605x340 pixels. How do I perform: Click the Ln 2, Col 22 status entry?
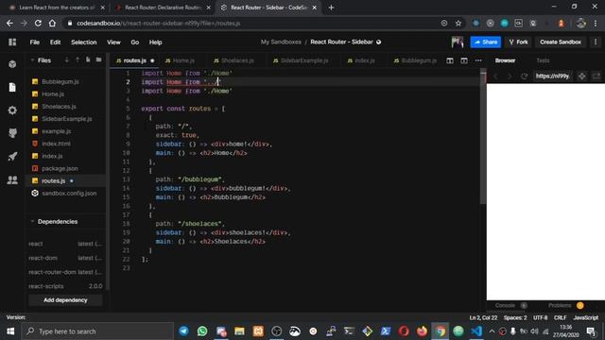[483, 317]
